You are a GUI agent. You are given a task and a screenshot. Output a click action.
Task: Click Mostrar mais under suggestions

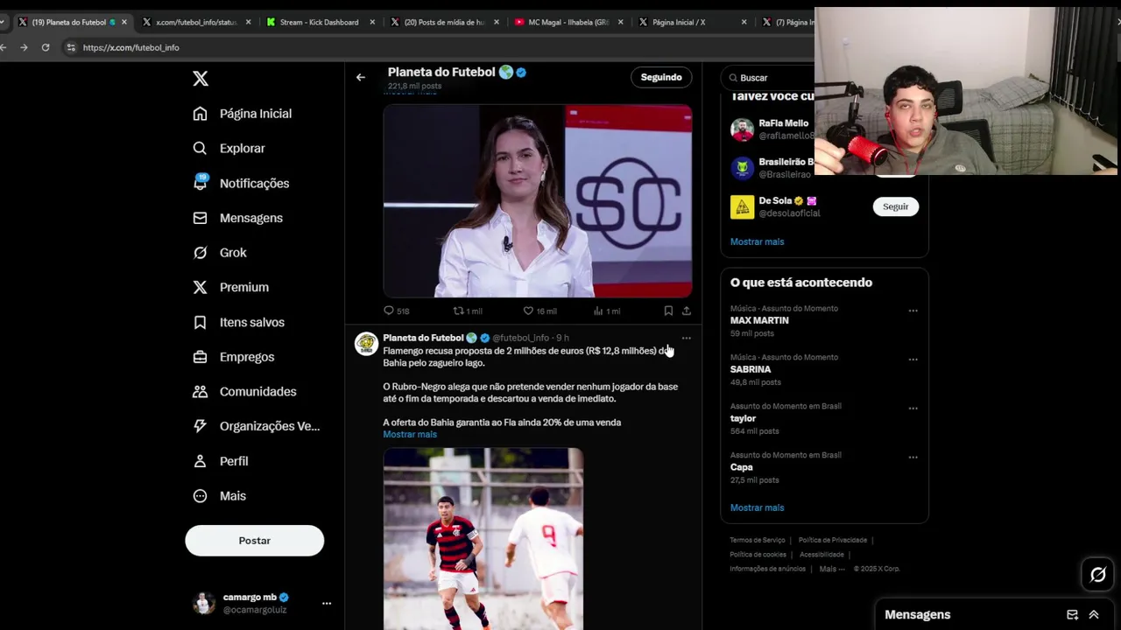tap(758, 241)
